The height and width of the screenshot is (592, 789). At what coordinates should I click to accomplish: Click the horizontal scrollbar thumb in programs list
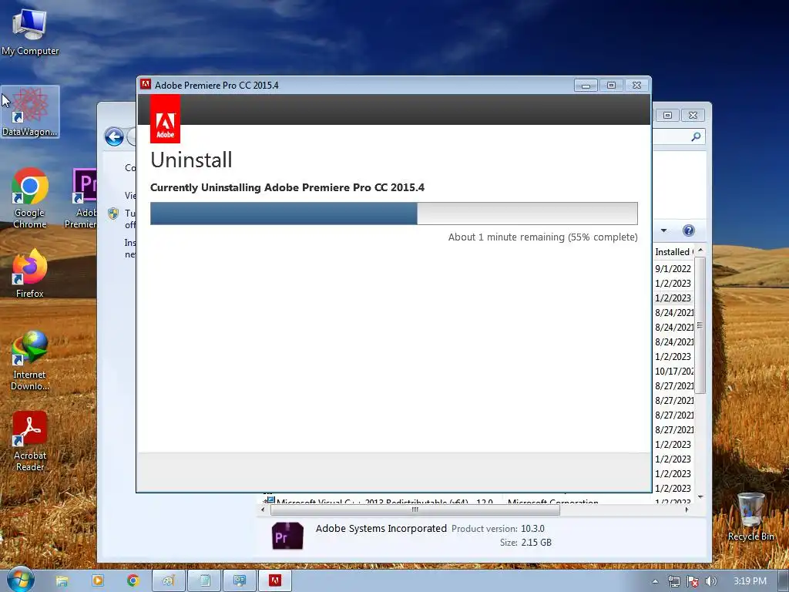point(415,510)
